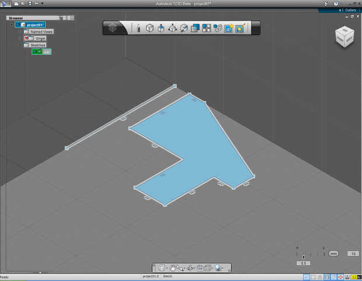Open the Orbit tool dropdown arrow
This screenshot has width=362, height=281.
[195, 268]
